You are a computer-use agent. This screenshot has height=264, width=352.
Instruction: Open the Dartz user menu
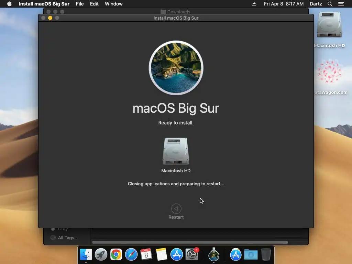(316, 4)
